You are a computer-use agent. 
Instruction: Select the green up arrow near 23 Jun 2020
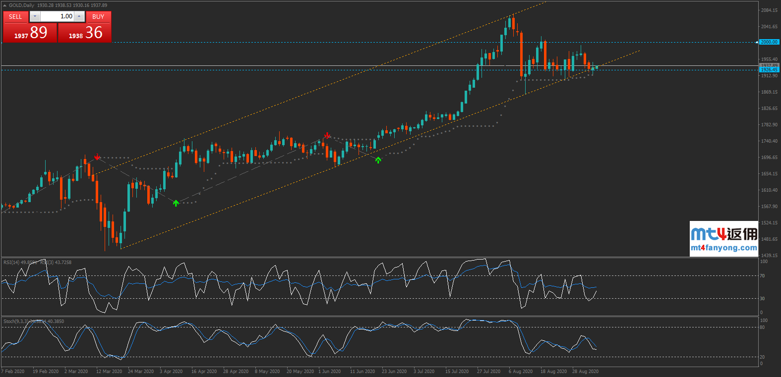point(378,160)
